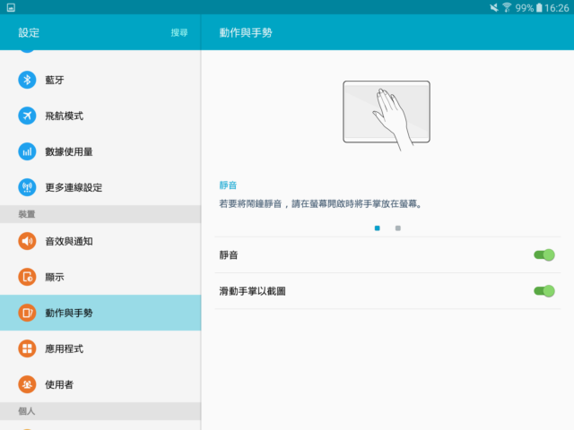Tap the more connection settings antenna icon
The image size is (574, 430).
[x=27, y=187]
